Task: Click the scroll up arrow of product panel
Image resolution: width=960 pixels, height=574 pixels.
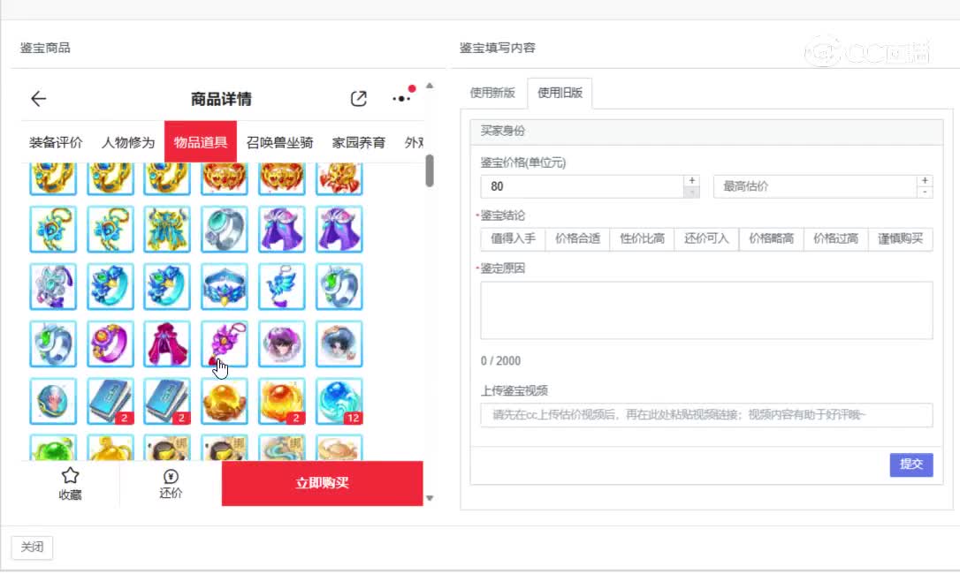Action: [430, 87]
